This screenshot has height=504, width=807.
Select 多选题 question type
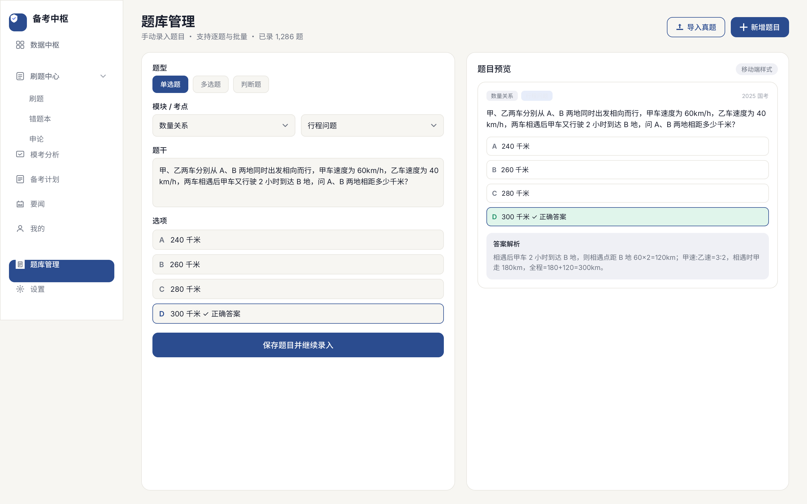(x=210, y=84)
